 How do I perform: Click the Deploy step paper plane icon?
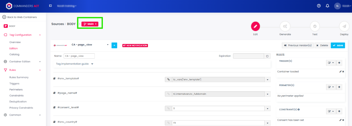tap(344, 26)
